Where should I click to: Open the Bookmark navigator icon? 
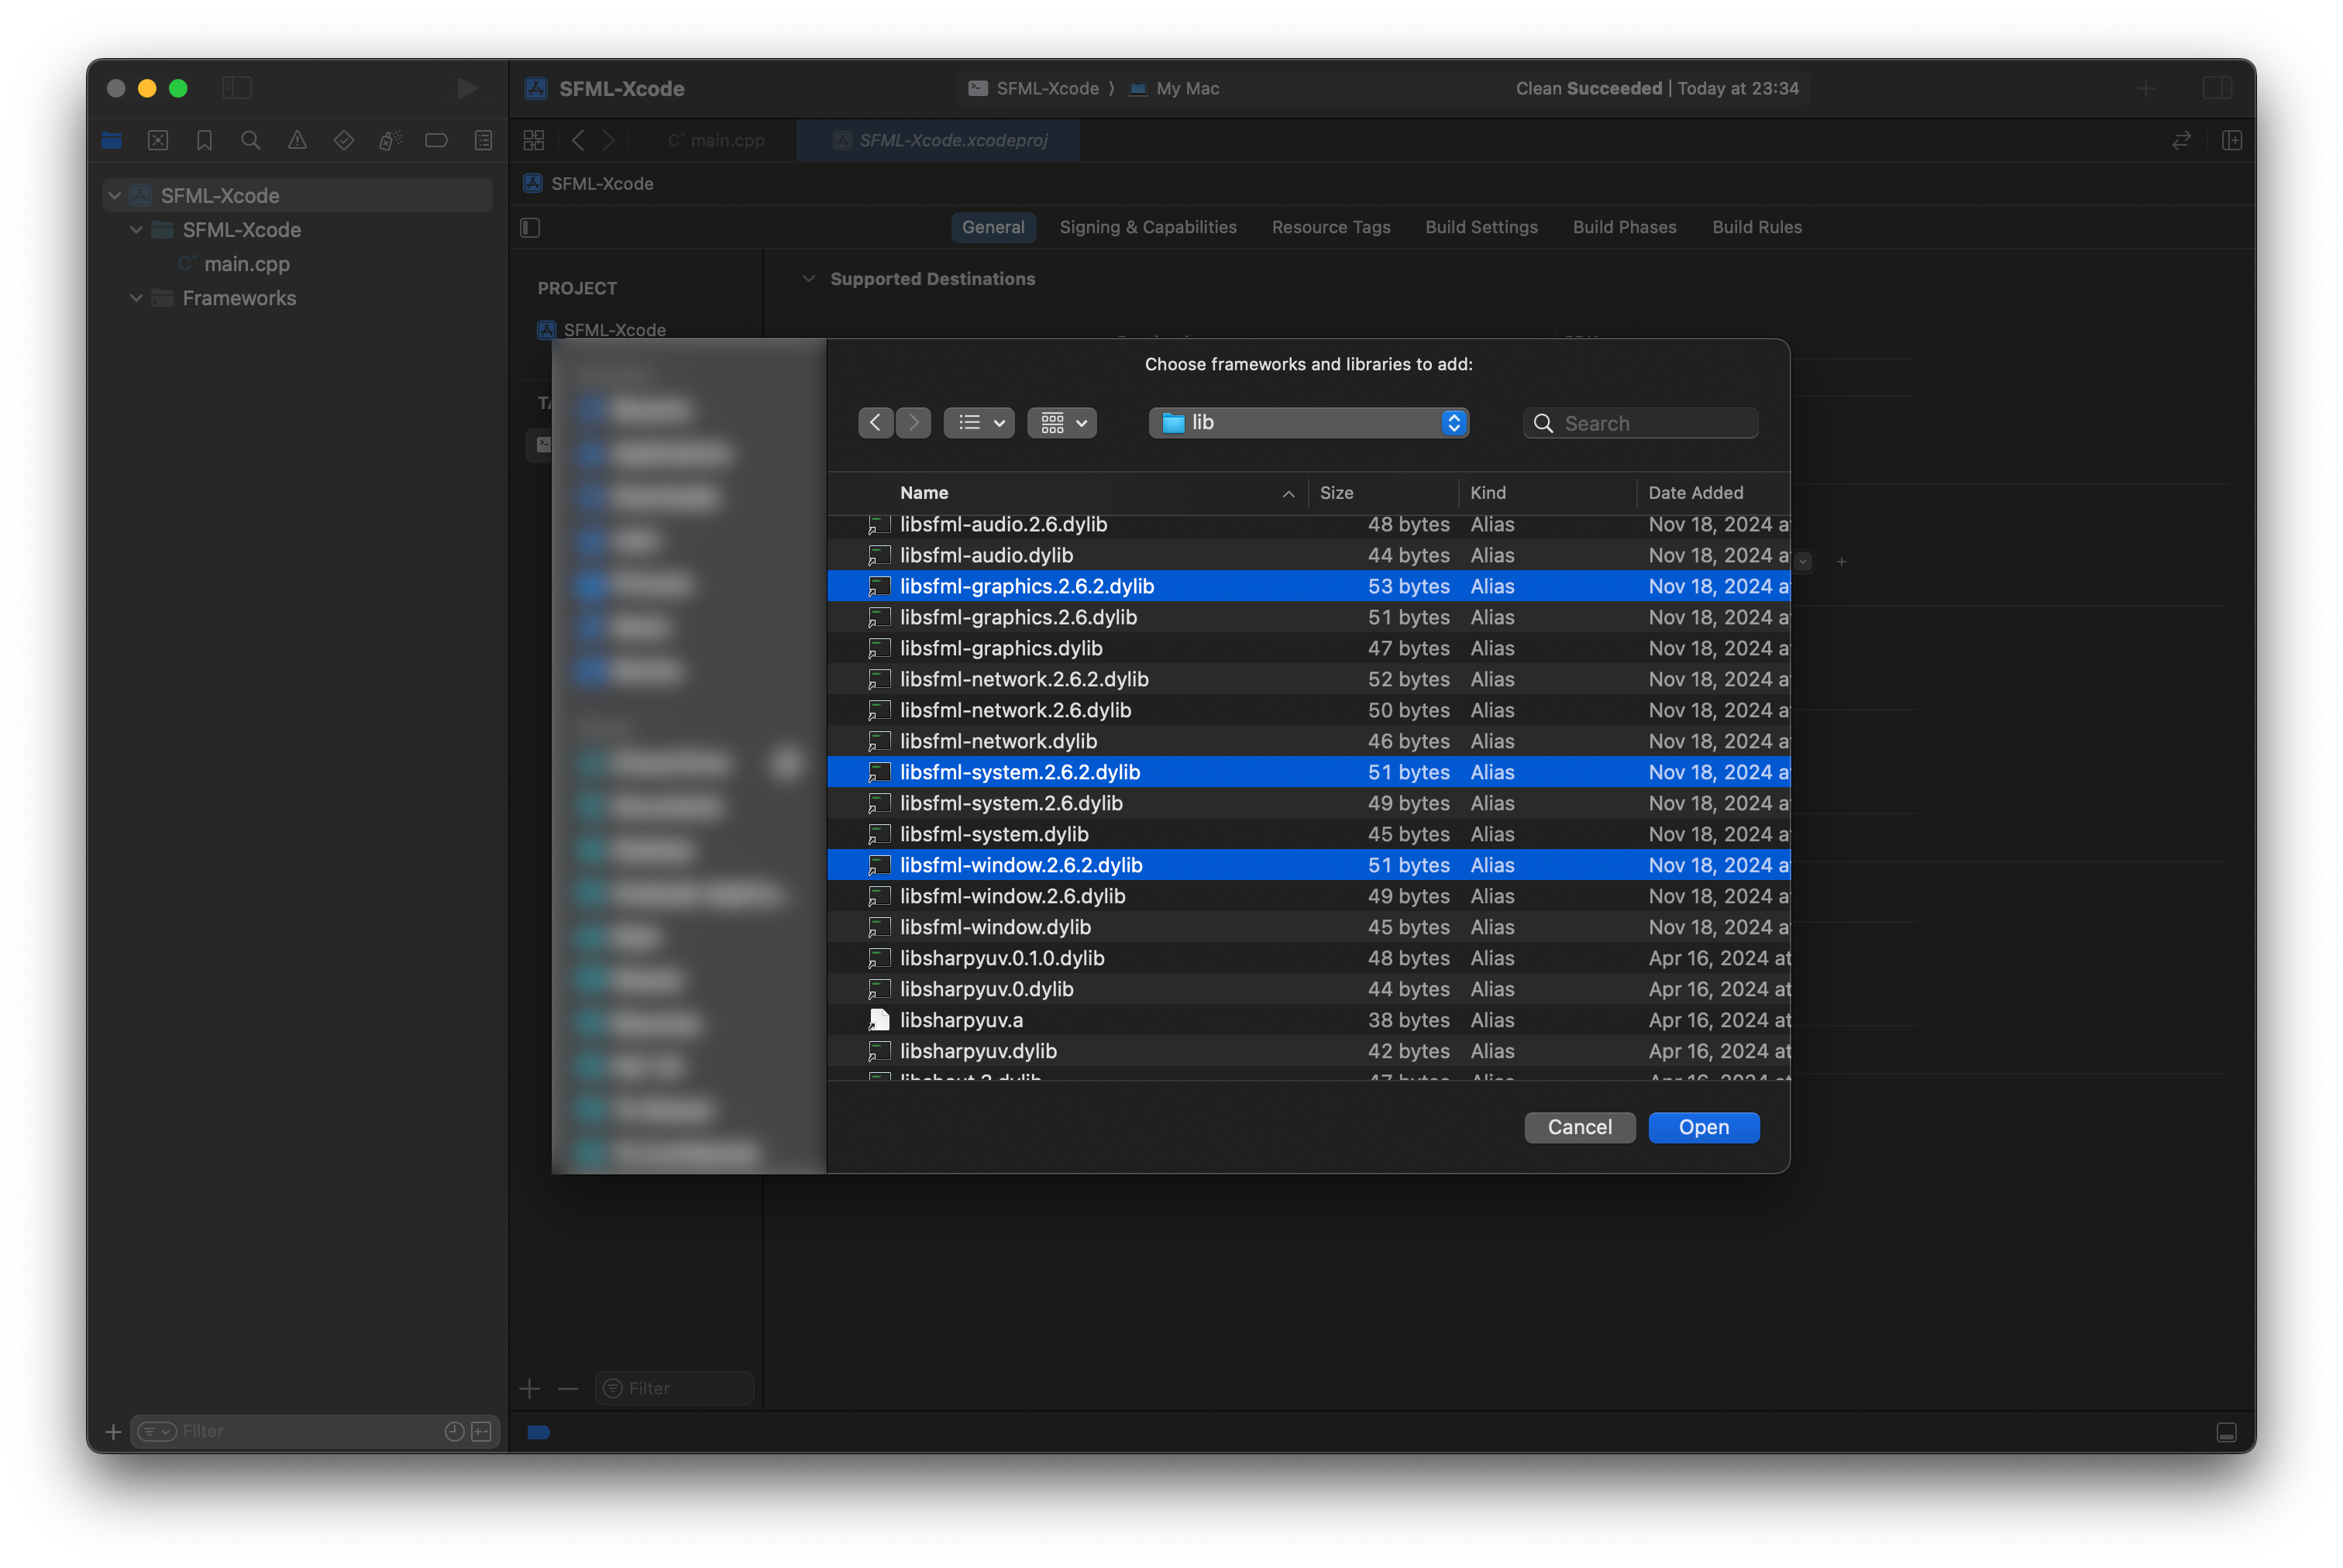(x=204, y=141)
